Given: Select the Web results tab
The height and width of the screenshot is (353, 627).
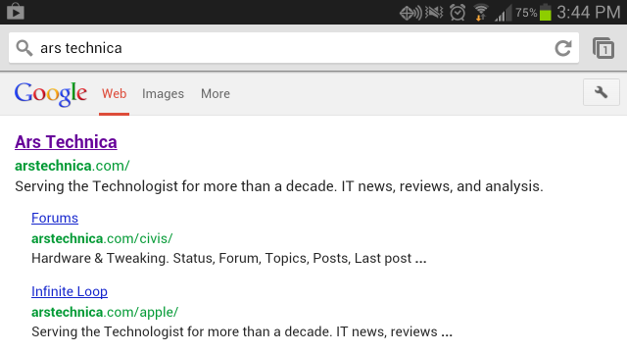Looking at the screenshot, I should [114, 94].
